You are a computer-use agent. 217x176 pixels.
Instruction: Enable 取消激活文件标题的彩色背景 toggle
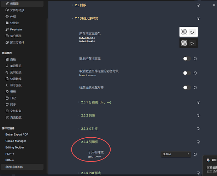(x=187, y=73)
